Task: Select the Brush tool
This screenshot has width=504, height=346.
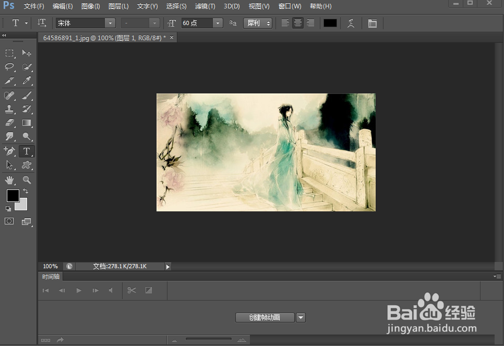Action: (27, 95)
